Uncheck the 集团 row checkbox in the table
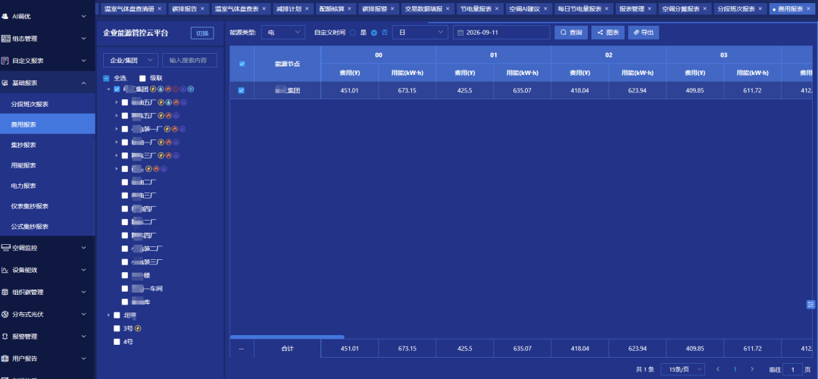 coord(242,90)
